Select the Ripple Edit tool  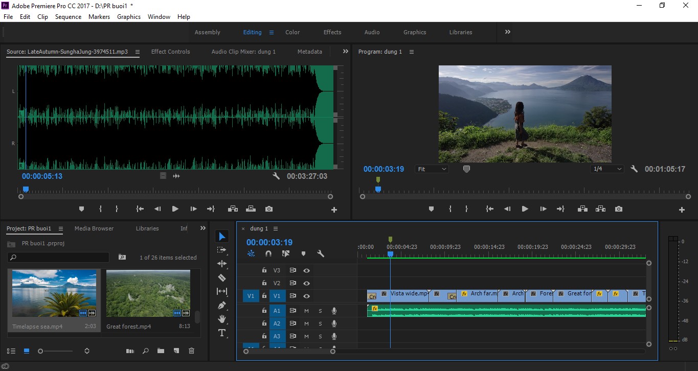pyautogui.click(x=222, y=264)
